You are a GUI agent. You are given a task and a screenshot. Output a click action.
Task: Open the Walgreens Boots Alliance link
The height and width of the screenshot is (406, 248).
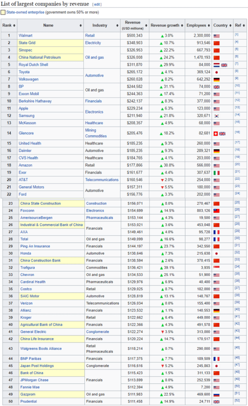click(41, 349)
